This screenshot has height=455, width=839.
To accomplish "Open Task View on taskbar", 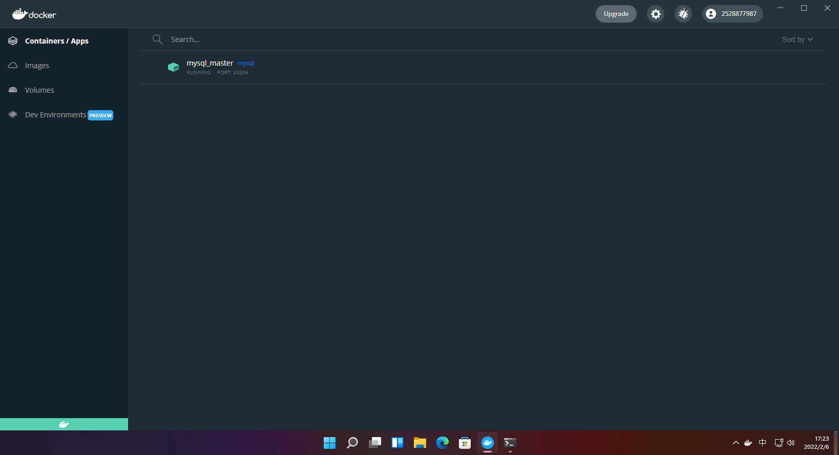I will pos(375,443).
